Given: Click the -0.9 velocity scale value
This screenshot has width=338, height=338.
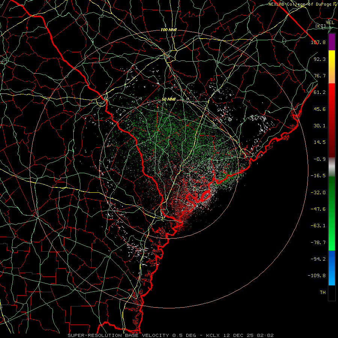Looking at the screenshot, I should [320, 159].
